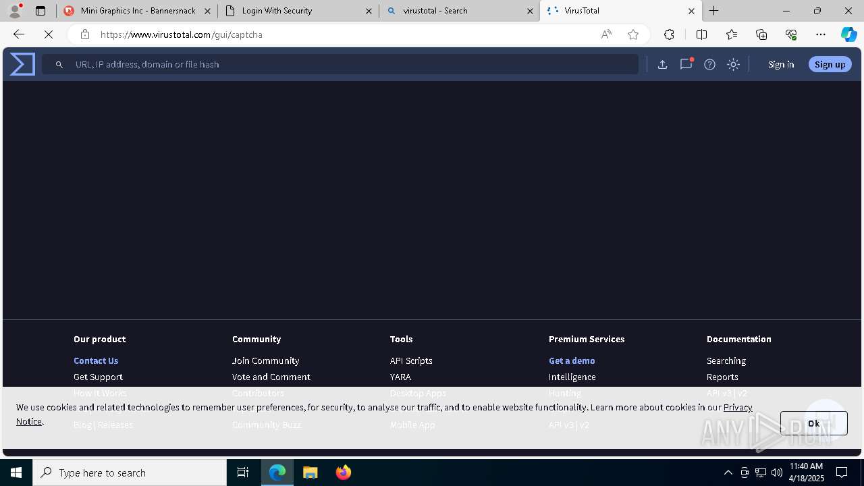Open Favorites list icon
Screen dimensions: 864x486
pyautogui.click(x=732, y=34)
